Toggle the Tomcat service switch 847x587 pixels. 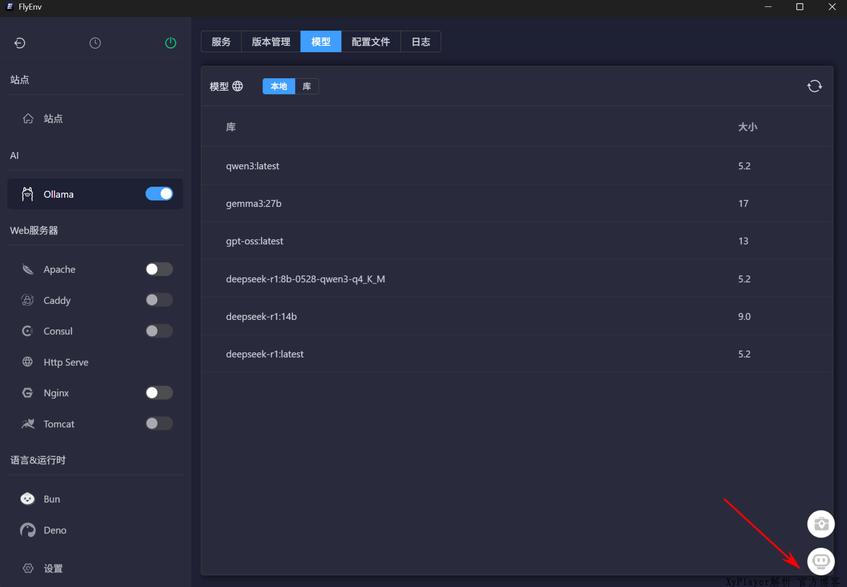tap(159, 424)
